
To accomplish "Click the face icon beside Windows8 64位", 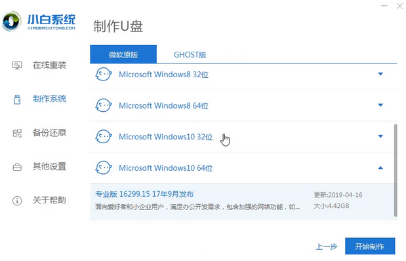I will click(x=104, y=105).
